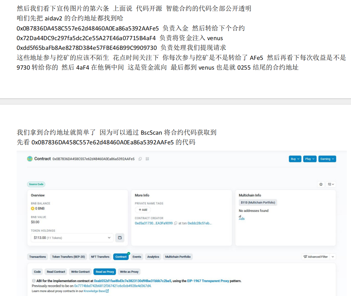This screenshot has height=296, width=351.
Task: Copy the contract creator address
Action: pos(176,223)
